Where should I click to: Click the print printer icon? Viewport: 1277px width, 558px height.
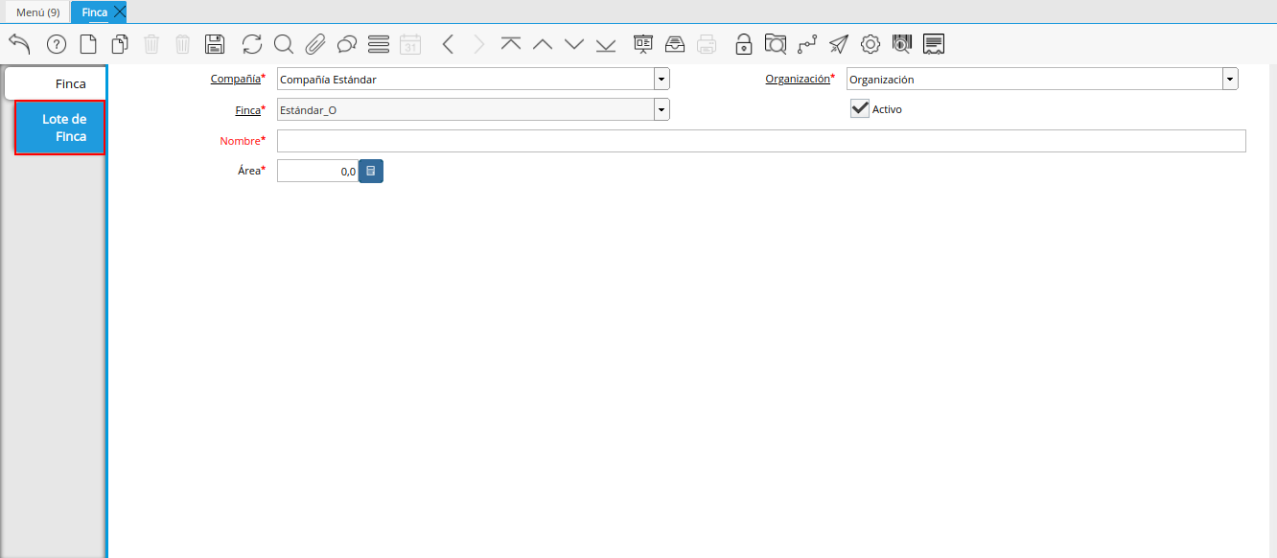[x=707, y=44]
